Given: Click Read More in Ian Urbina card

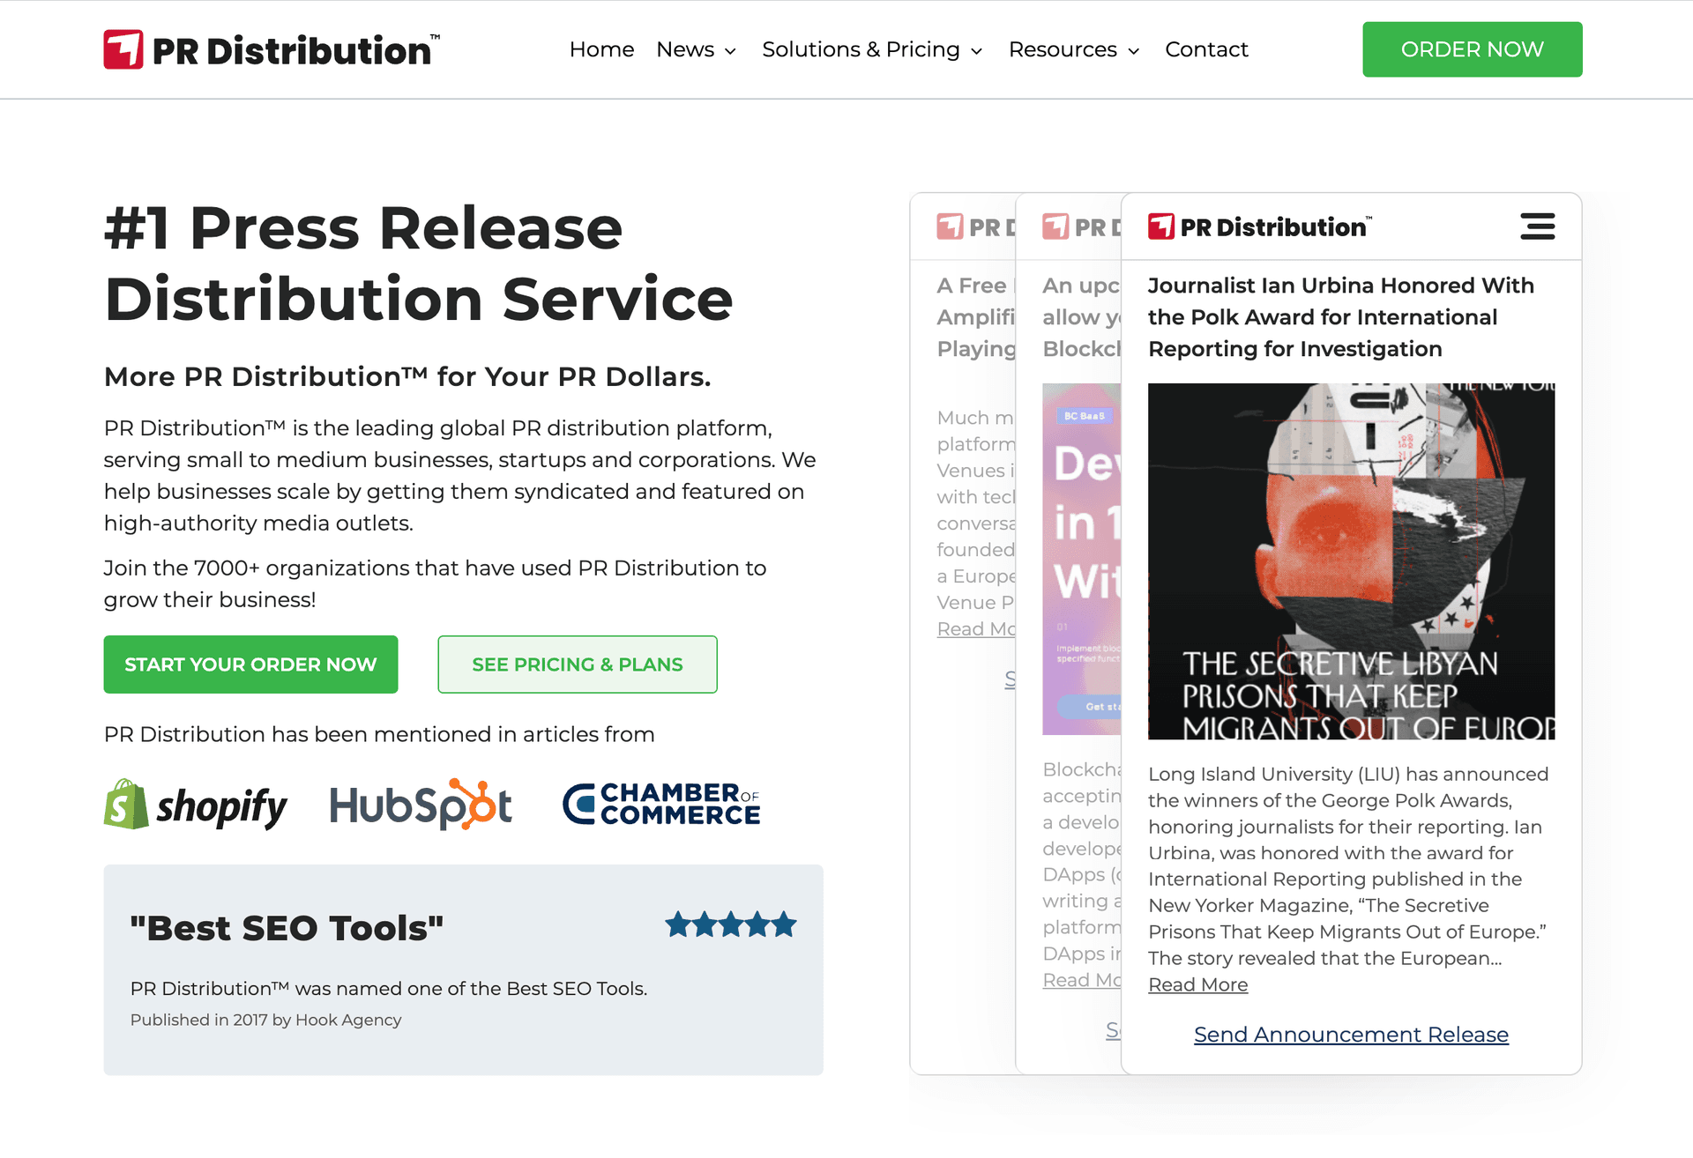Looking at the screenshot, I should [x=1197, y=984].
